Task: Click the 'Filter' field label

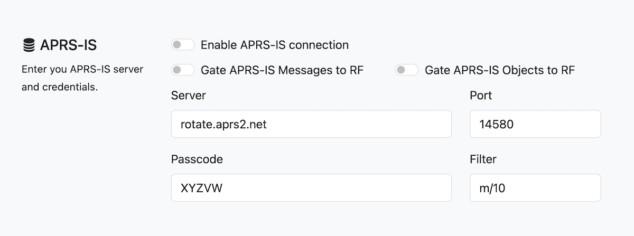Action: click(x=483, y=159)
